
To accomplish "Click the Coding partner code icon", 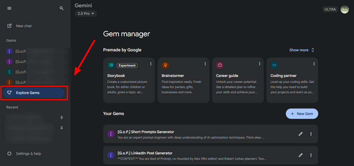I will coord(274,65).
